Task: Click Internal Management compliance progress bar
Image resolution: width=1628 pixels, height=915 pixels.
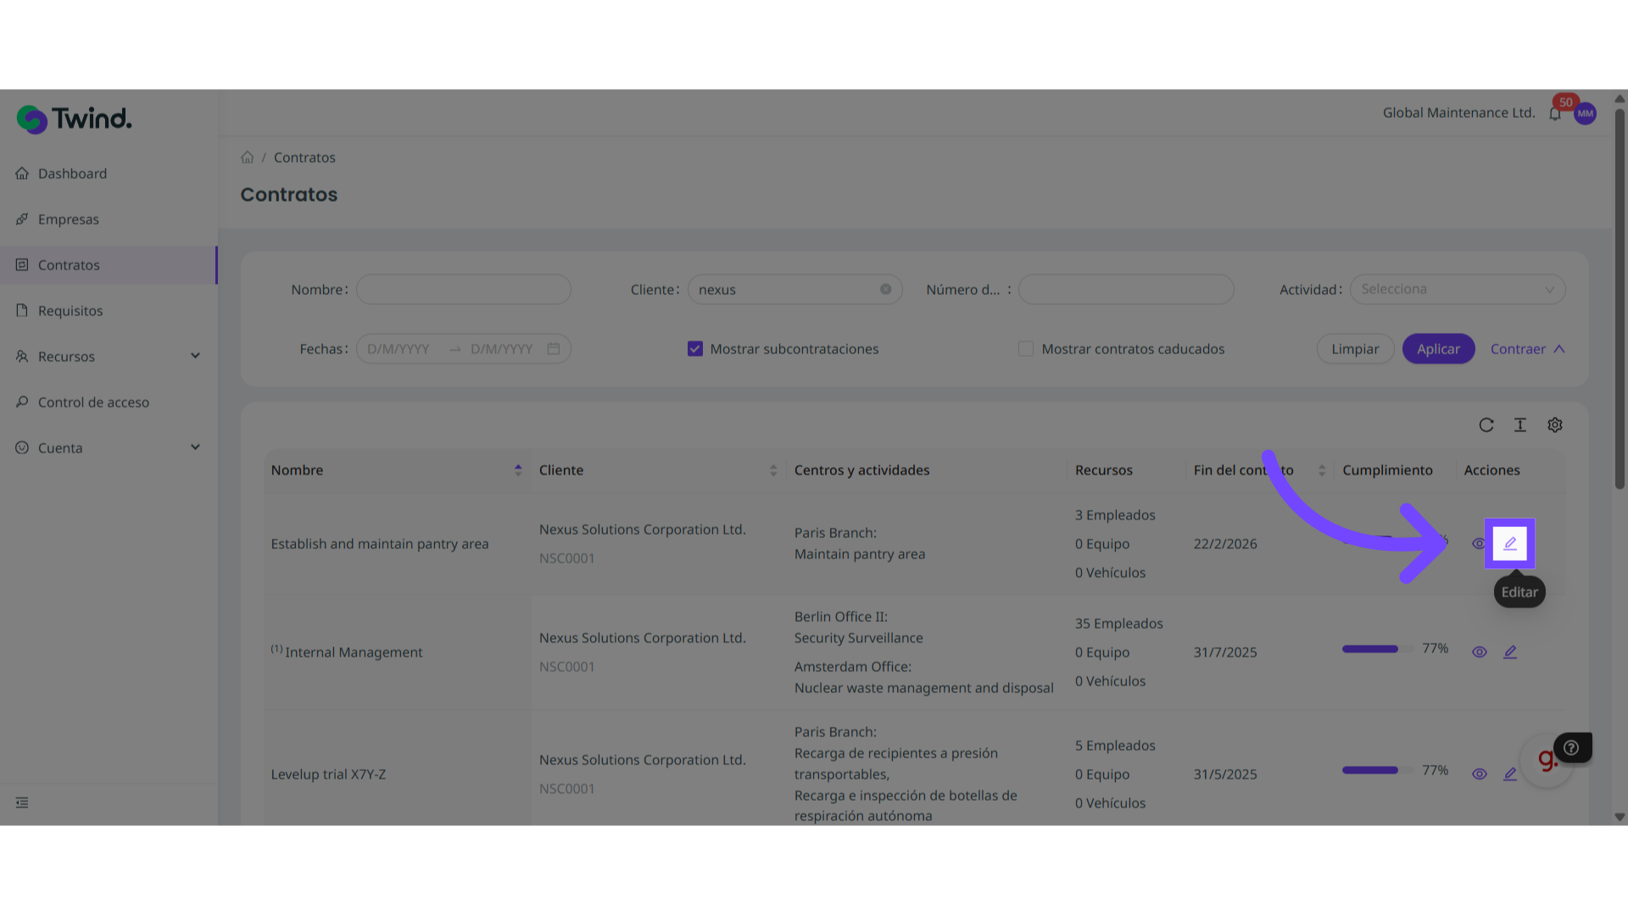Action: [x=1369, y=649]
